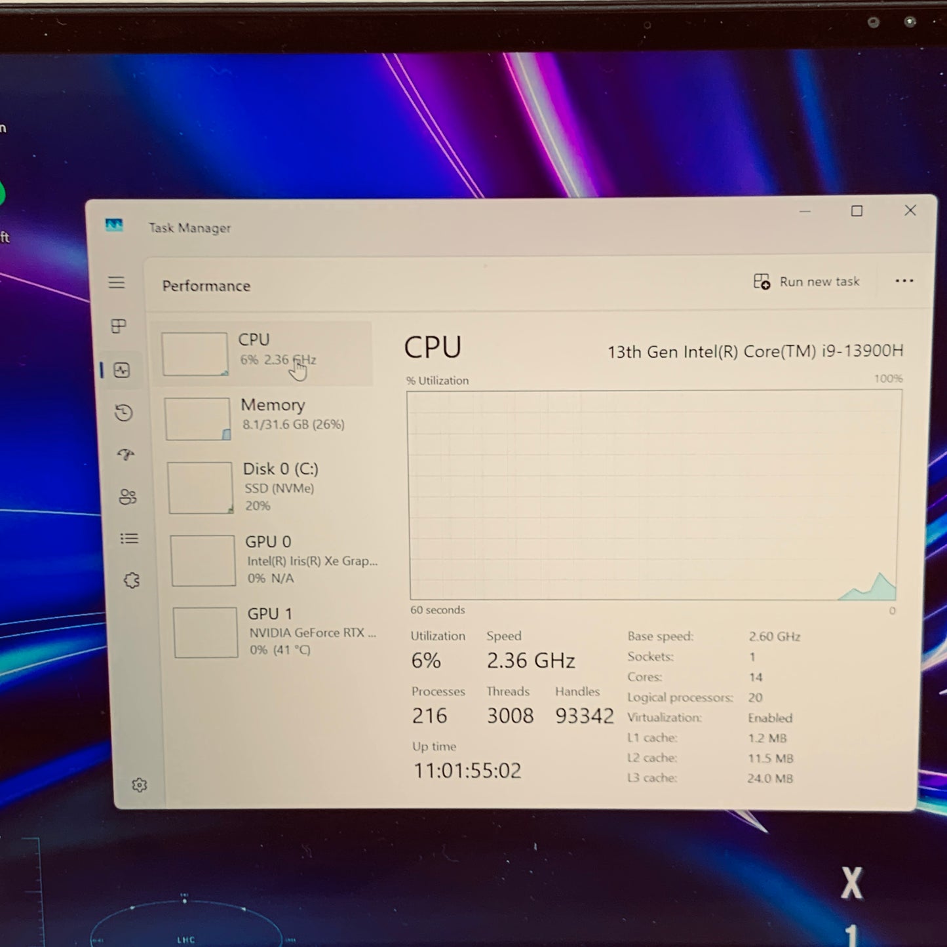Viewport: 947px width, 947px height.
Task: Select the Memory performance entry
Action: click(265, 419)
